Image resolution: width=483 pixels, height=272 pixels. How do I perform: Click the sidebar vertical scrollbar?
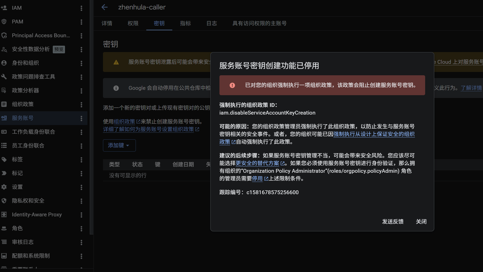(x=92, y=117)
